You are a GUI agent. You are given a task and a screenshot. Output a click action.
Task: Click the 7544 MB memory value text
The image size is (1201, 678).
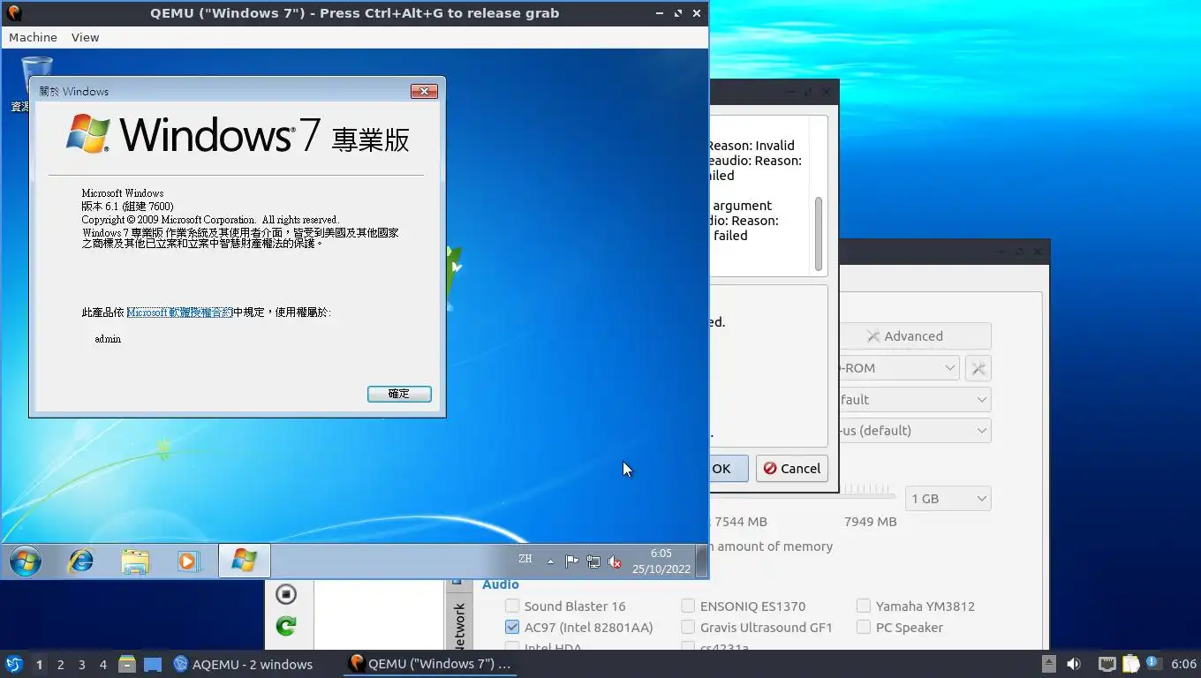tap(740, 522)
